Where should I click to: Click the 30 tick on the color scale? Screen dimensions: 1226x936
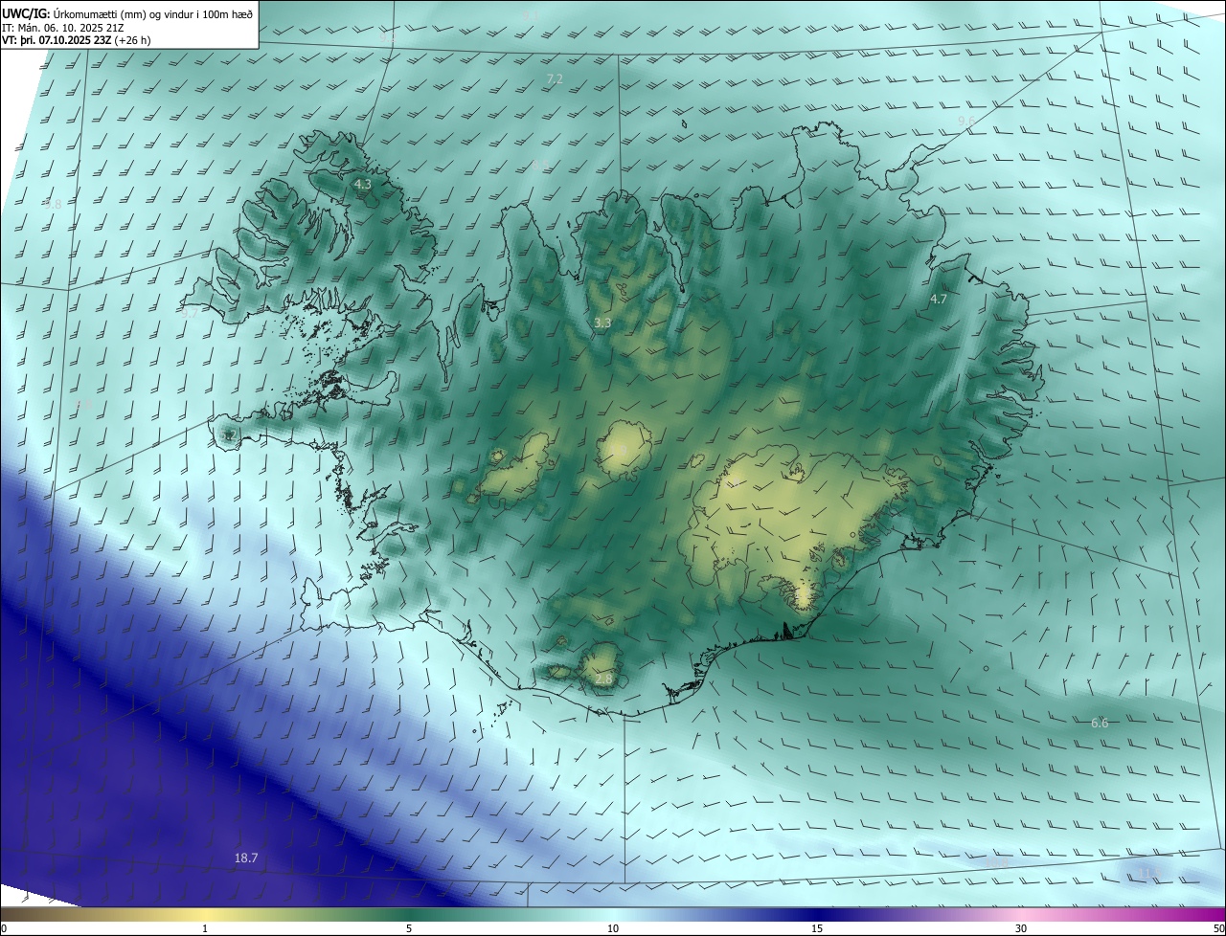[x=1021, y=928]
